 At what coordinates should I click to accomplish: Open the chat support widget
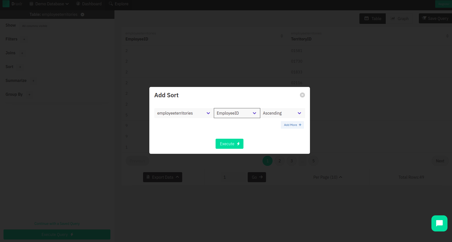(x=439, y=223)
